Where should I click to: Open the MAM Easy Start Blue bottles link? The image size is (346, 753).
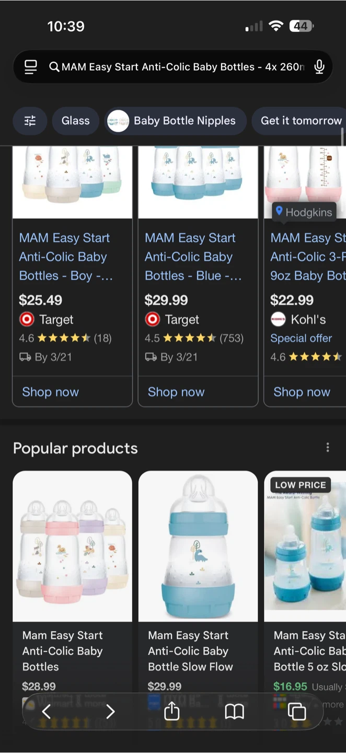(x=193, y=257)
